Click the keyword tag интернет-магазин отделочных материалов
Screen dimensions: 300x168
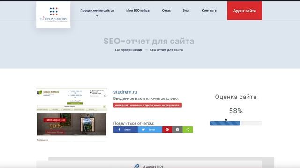coord(148,105)
